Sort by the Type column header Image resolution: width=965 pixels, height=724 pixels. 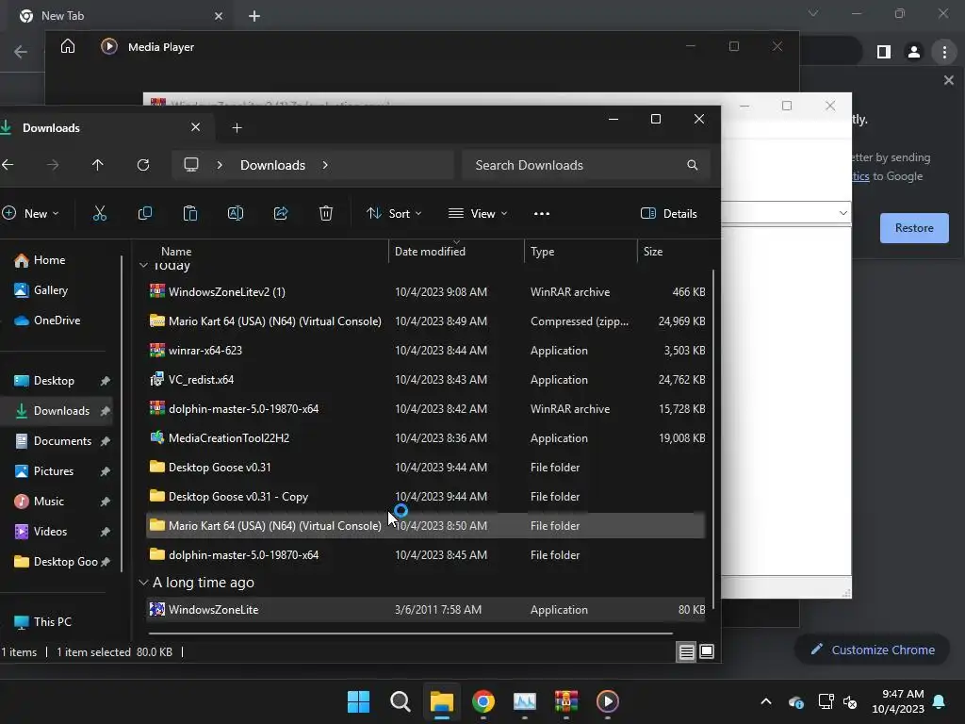pos(542,251)
